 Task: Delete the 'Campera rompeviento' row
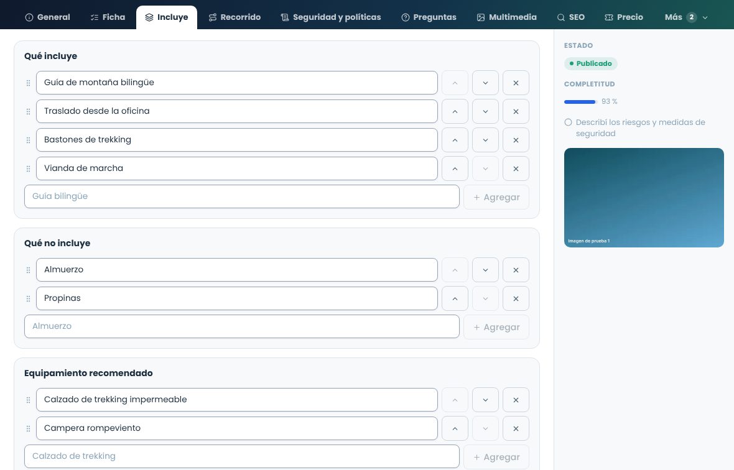[x=516, y=428]
